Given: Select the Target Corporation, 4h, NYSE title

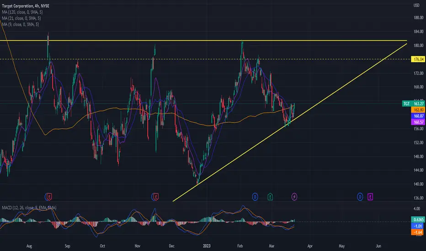Looking at the screenshot, I should click(x=26, y=5).
